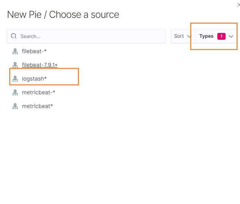Expand the Types filter dropdown

216,36
